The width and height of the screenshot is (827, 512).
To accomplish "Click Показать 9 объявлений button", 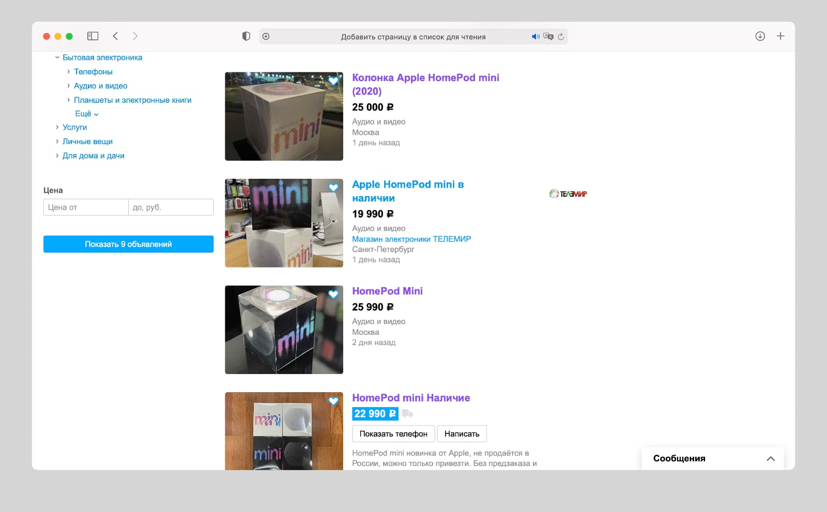I will click(128, 244).
